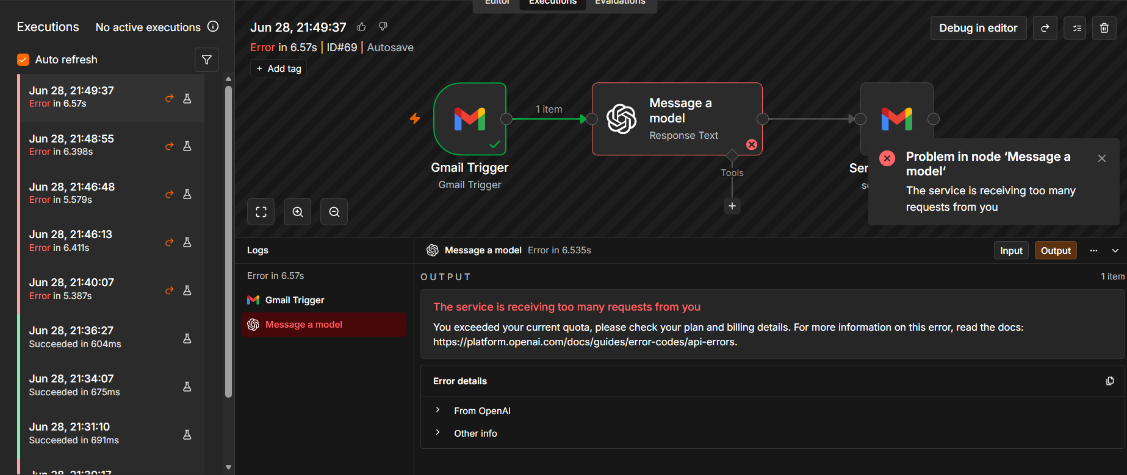Open the checklist icon next to the delete button

point(1075,28)
